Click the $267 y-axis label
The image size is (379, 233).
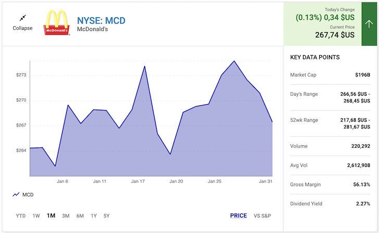21,125
